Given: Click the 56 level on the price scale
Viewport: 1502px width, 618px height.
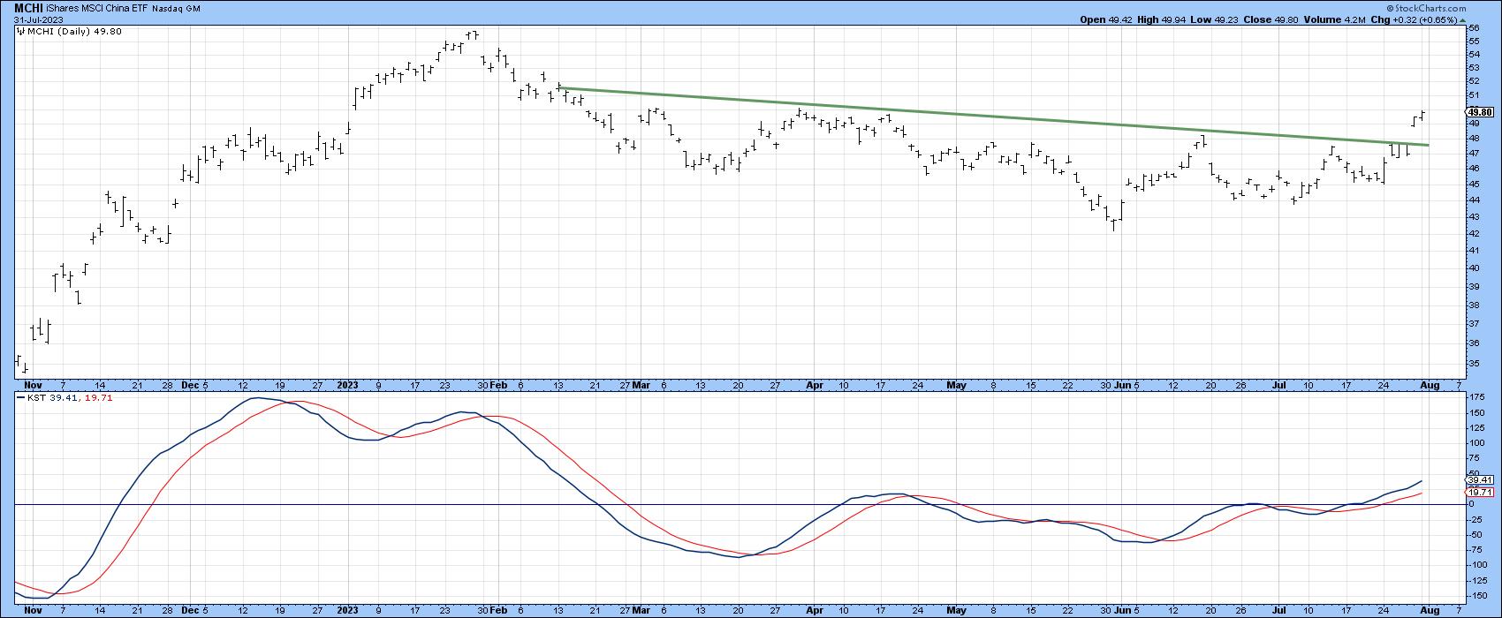Looking at the screenshot, I should click(1472, 28).
